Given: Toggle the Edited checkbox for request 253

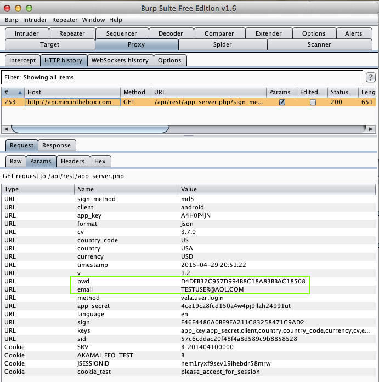Looking at the screenshot, I should tap(313, 102).
